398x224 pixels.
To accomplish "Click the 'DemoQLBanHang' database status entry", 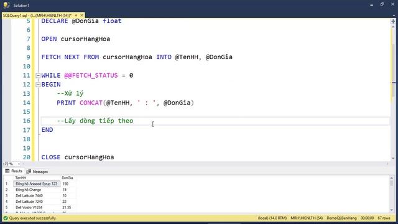I will [341, 218].
